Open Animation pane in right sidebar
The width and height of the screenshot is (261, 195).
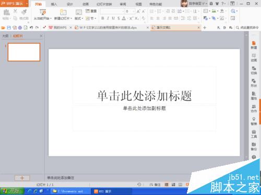point(254,58)
